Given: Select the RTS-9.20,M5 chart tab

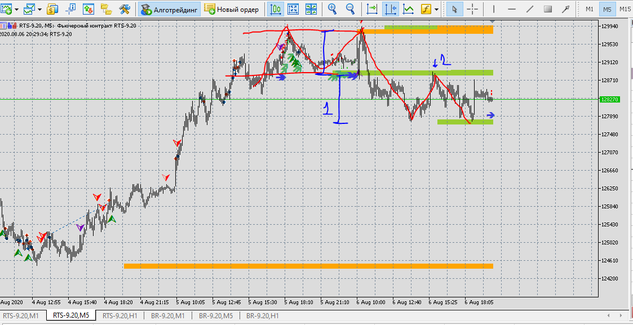Looking at the screenshot, I should [72, 316].
